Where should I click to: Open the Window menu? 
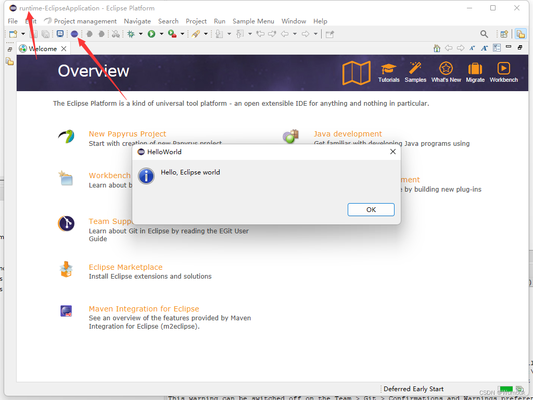(294, 21)
